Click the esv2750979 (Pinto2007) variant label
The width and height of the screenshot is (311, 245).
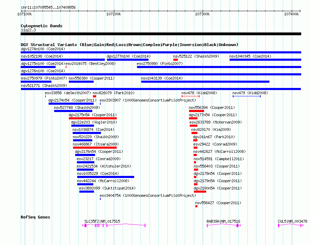click(44, 78)
